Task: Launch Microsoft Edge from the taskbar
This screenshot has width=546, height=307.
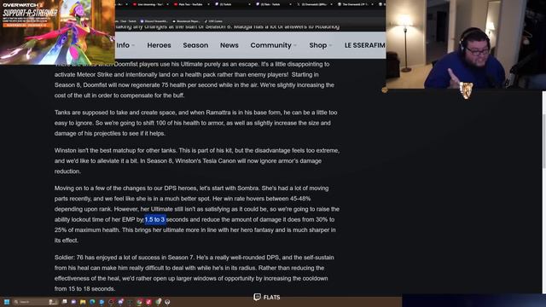Action: pos(92,302)
